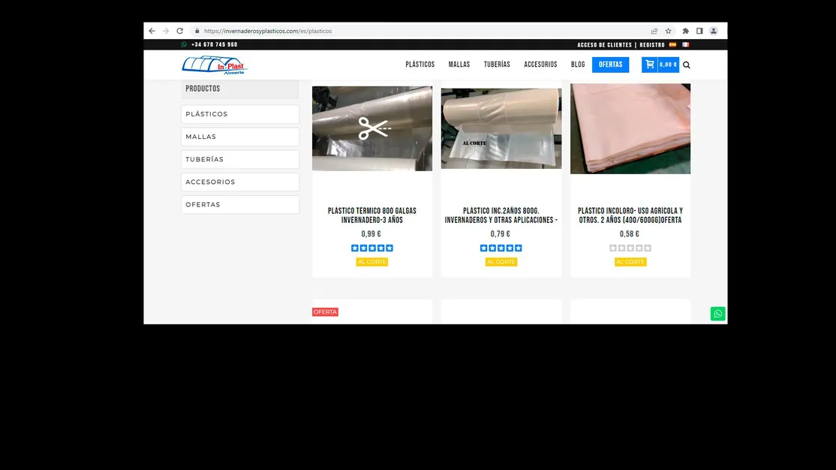The height and width of the screenshot is (470, 836).
Task: Click the red Oferta badge
Action: pos(325,312)
